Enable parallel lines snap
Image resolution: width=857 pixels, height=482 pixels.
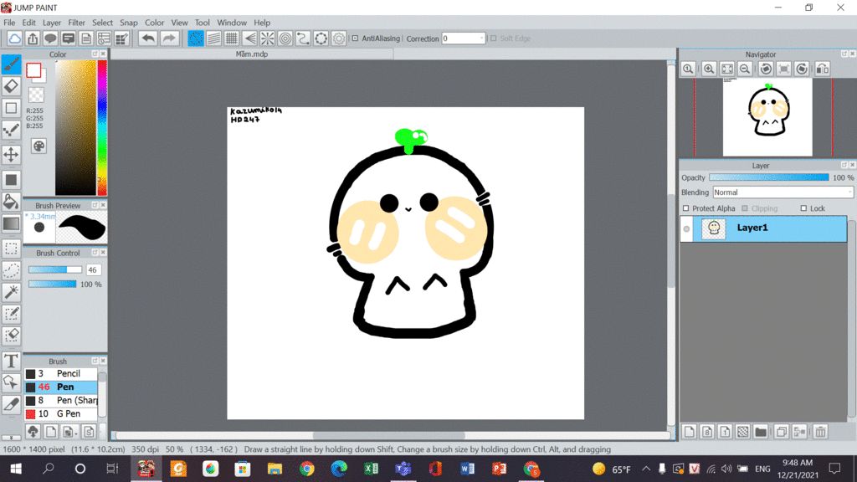pos(213,38)
